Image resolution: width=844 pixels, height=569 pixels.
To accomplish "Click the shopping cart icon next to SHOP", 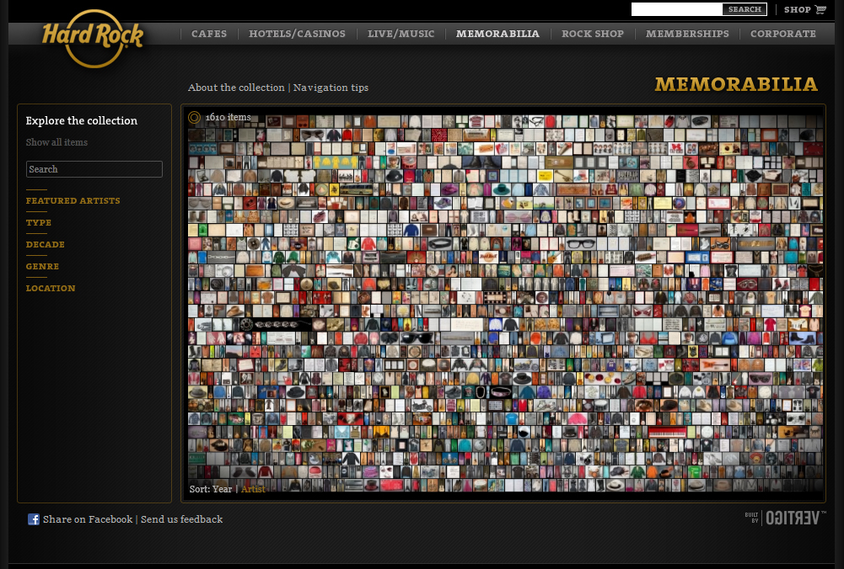I will tap(820, 10).
